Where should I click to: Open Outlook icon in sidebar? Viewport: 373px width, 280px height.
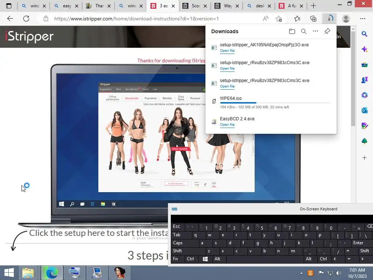point(364,110)
